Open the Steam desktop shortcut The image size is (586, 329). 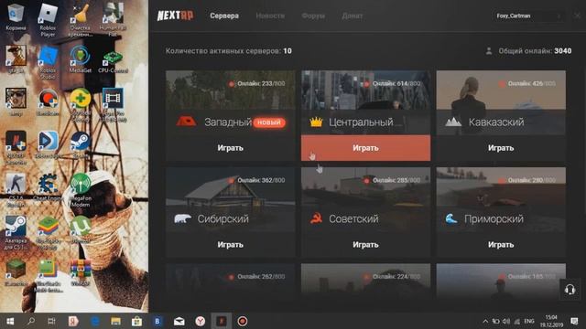[81, 144]
